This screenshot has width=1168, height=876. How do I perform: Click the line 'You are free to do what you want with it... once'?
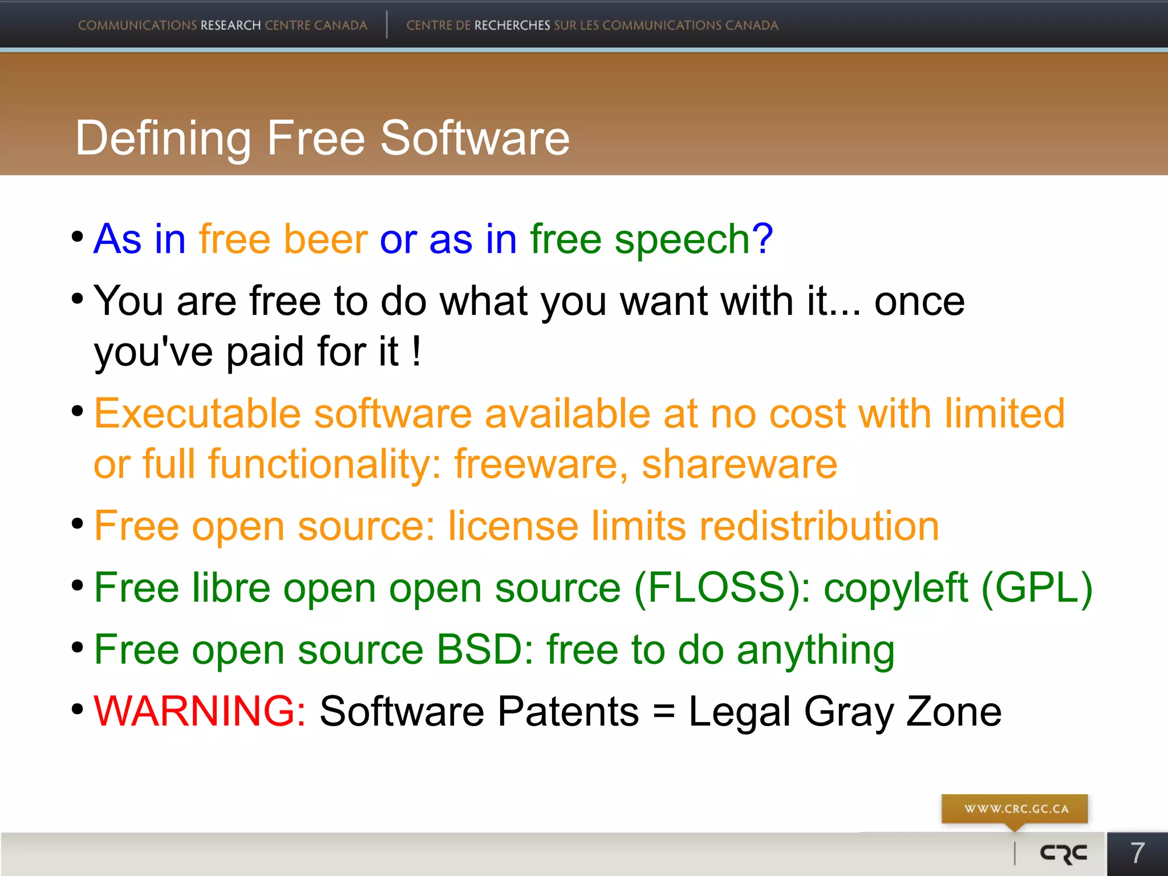[x=529, y=302]
